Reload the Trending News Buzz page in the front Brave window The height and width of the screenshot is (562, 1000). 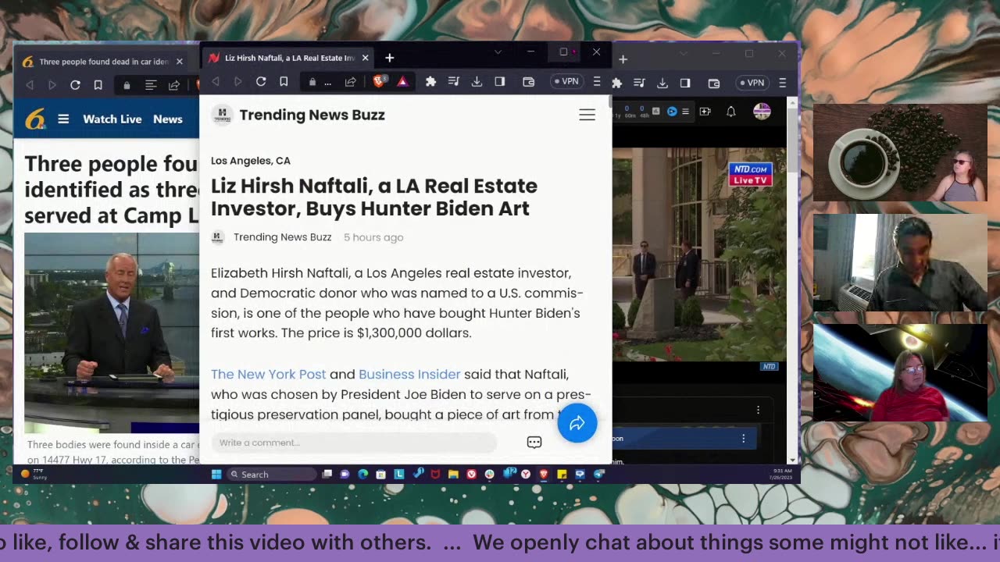click(261, 82)
